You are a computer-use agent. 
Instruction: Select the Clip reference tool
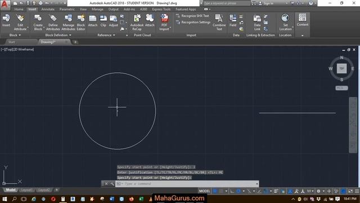103,21
